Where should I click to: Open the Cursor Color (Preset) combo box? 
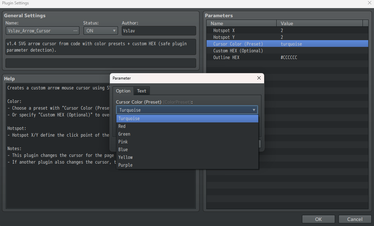click(x=187, y=110)
